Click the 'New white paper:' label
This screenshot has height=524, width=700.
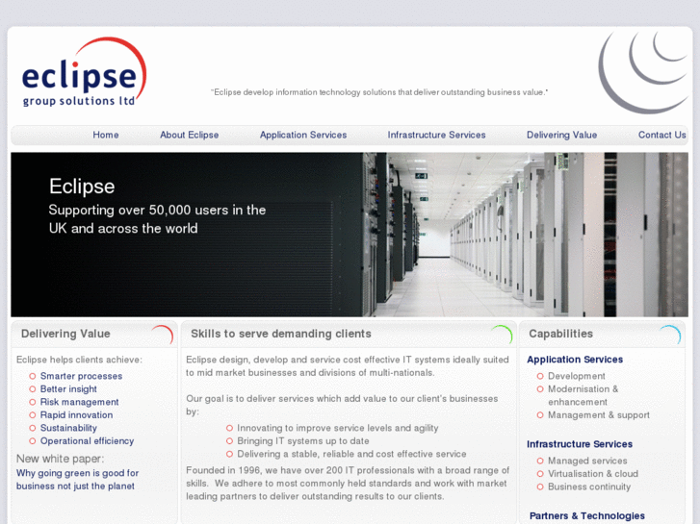pyautogui.click(x=61, y=459)
